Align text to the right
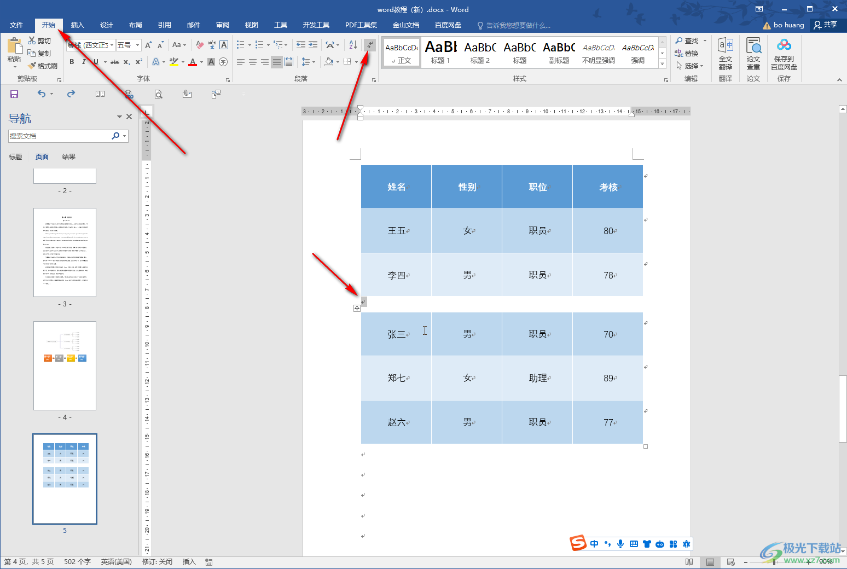 pos(265,62)
